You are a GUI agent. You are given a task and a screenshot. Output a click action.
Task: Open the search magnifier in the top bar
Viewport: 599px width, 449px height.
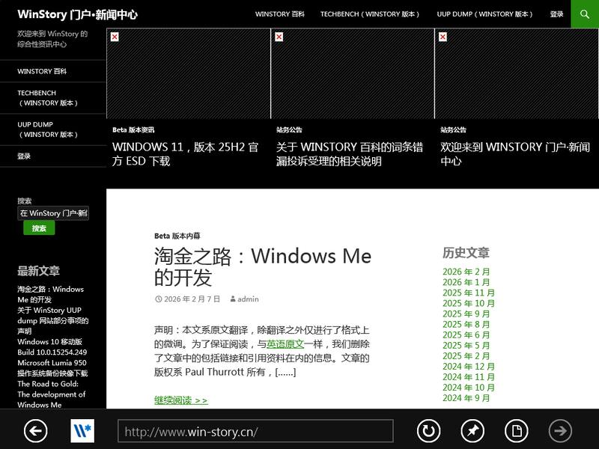[x=584, y=13]
